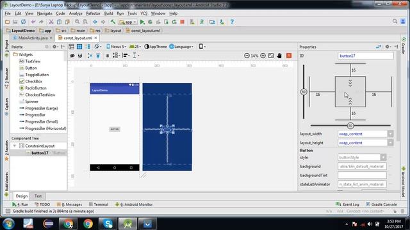The image size is (410, 230).
Task: Show Design plus Blueprint icon
Action: pos(88,47)
